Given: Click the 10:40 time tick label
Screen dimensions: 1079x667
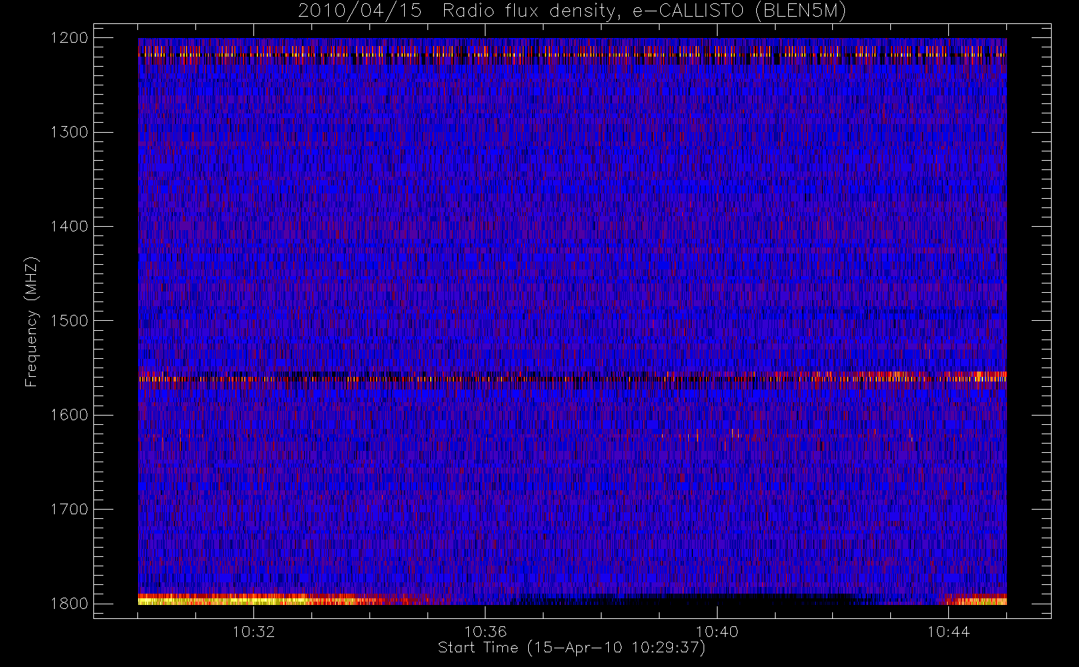Looking at the screenshot, I should click(x=717, y=632).
